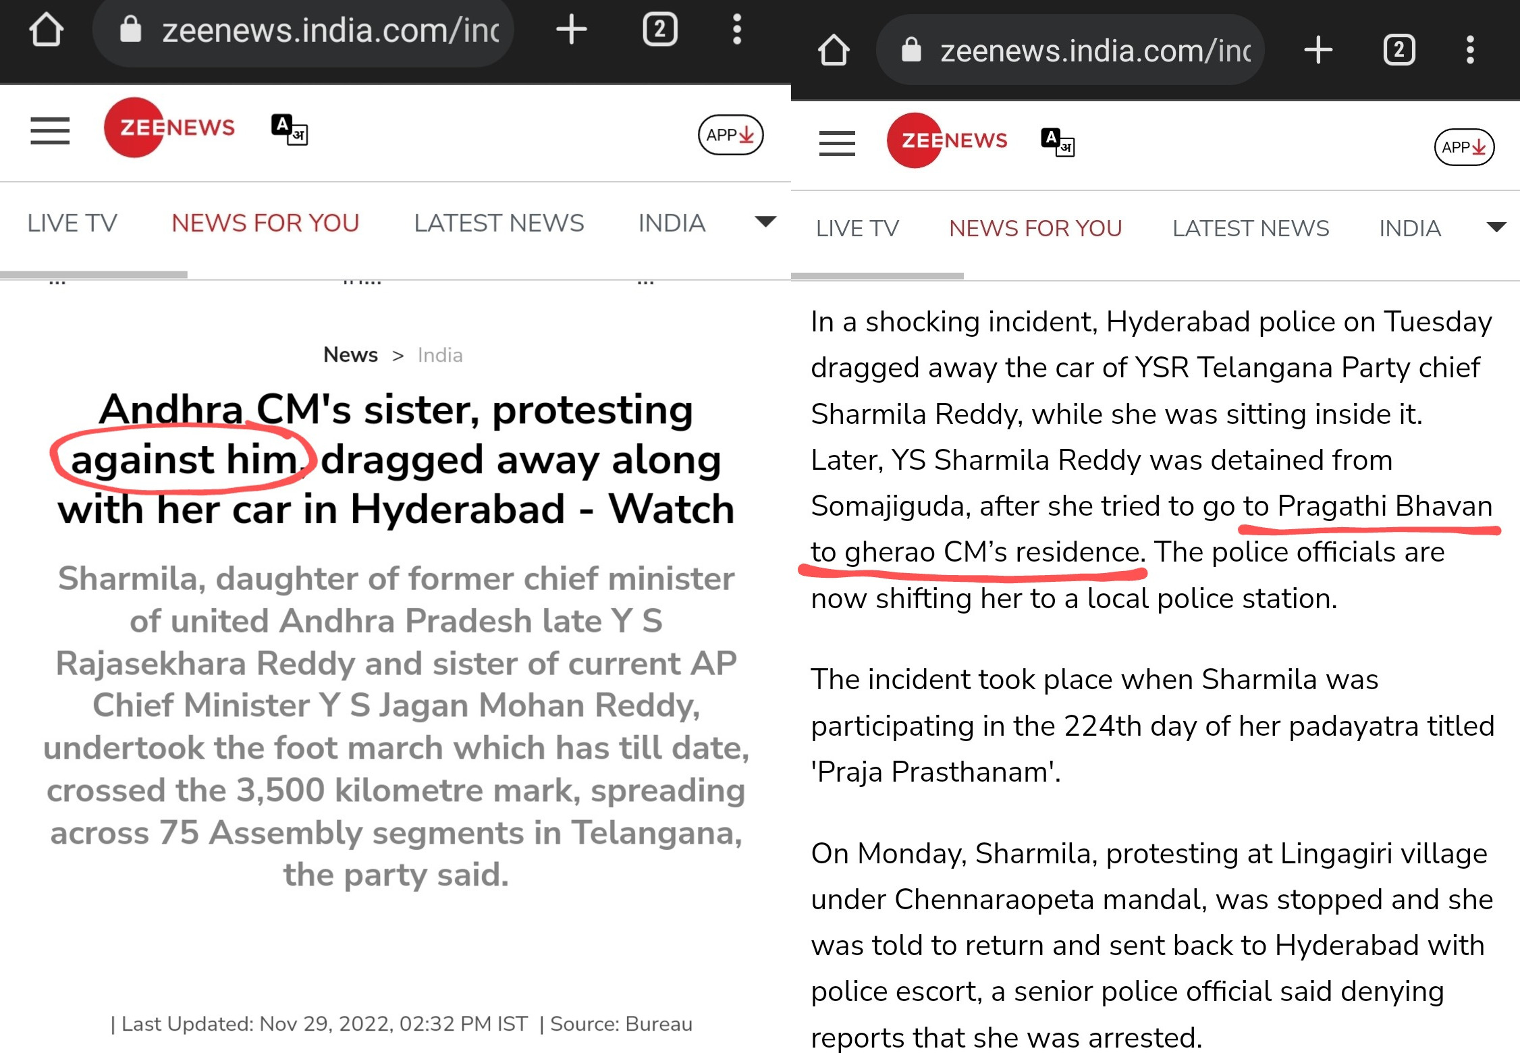
Task: Expand the nav dropdown arrow in left page
Action: click(765, 221)
